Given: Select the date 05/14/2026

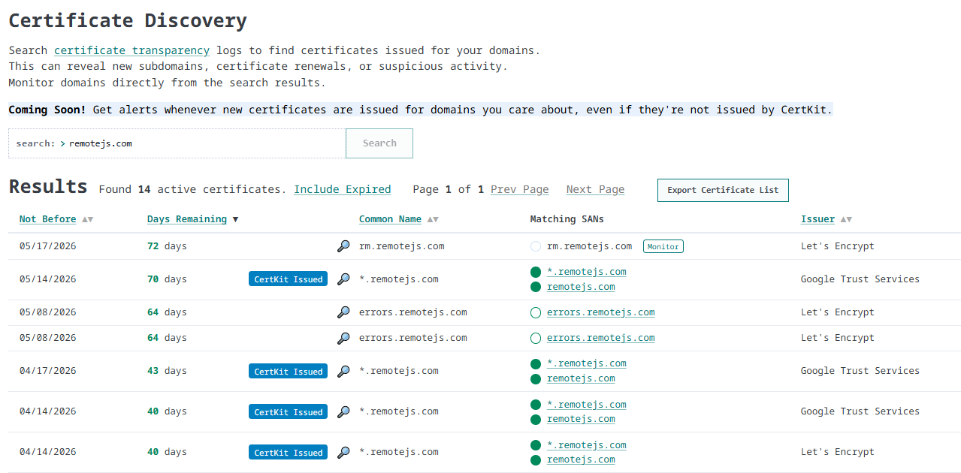Looking at the screenshot, I should pos(48,279).
